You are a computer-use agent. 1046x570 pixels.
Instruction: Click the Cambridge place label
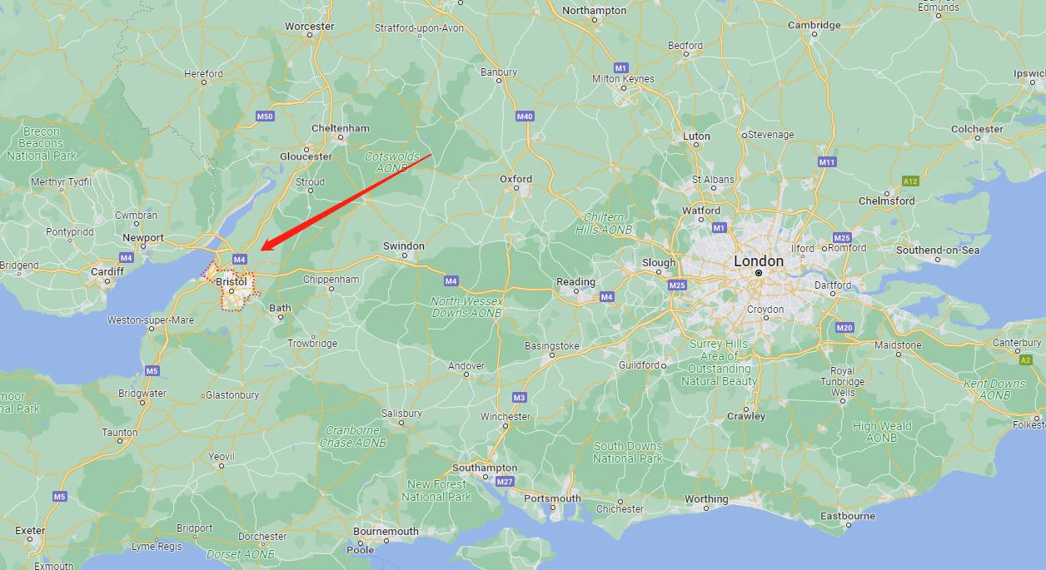(x=814, y=25)
